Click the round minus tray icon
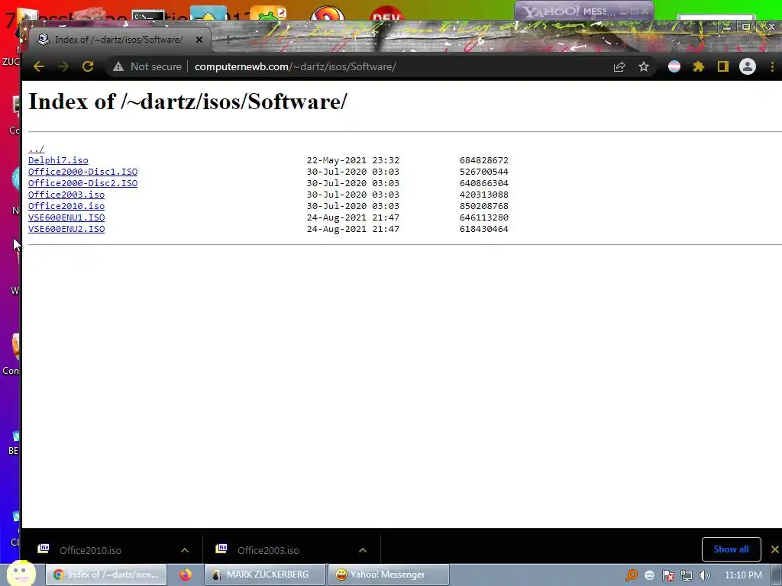This screenshot has width=782, height=586. 649,575
